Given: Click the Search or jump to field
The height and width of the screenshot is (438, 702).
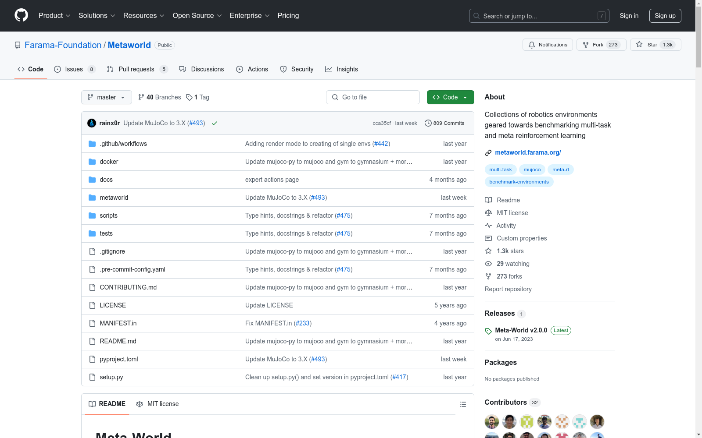Looking at the screenshot, I should point(539,16).
